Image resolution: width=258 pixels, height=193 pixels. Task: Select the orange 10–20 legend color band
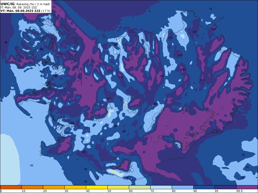point(33,187)
